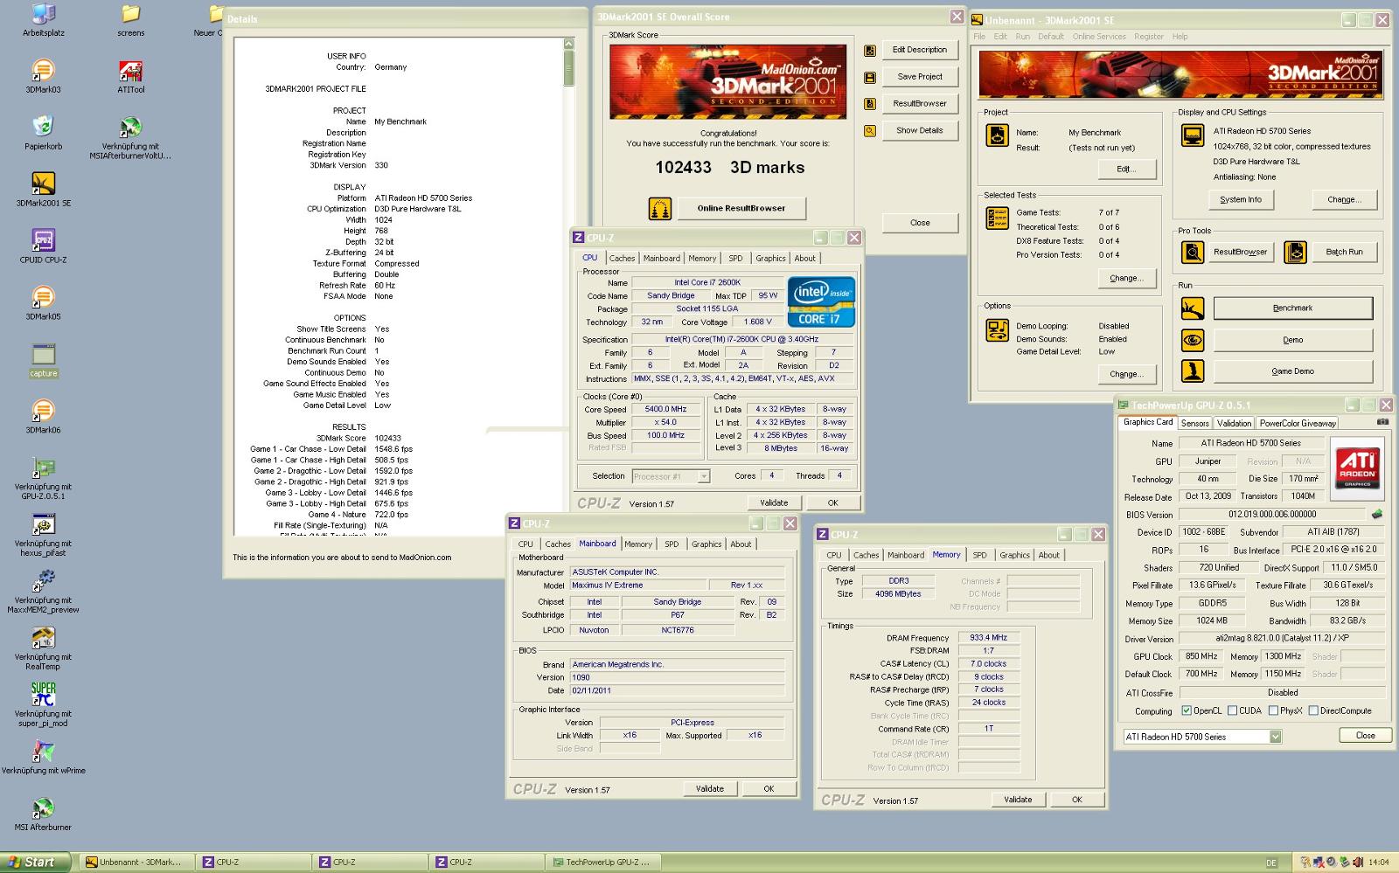Screen dimensions: 1399x873
Task: Open the CPUID CPU-Z desktop icon
Action: point(43,241)
